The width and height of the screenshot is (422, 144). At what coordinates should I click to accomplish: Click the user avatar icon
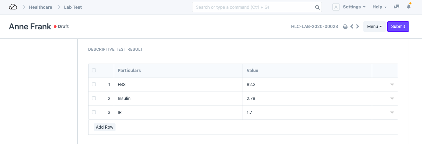coord(336,7)
